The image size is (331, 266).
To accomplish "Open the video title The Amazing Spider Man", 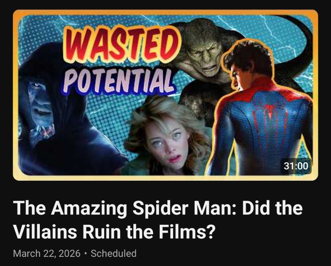I will click(x=158, y=219).
